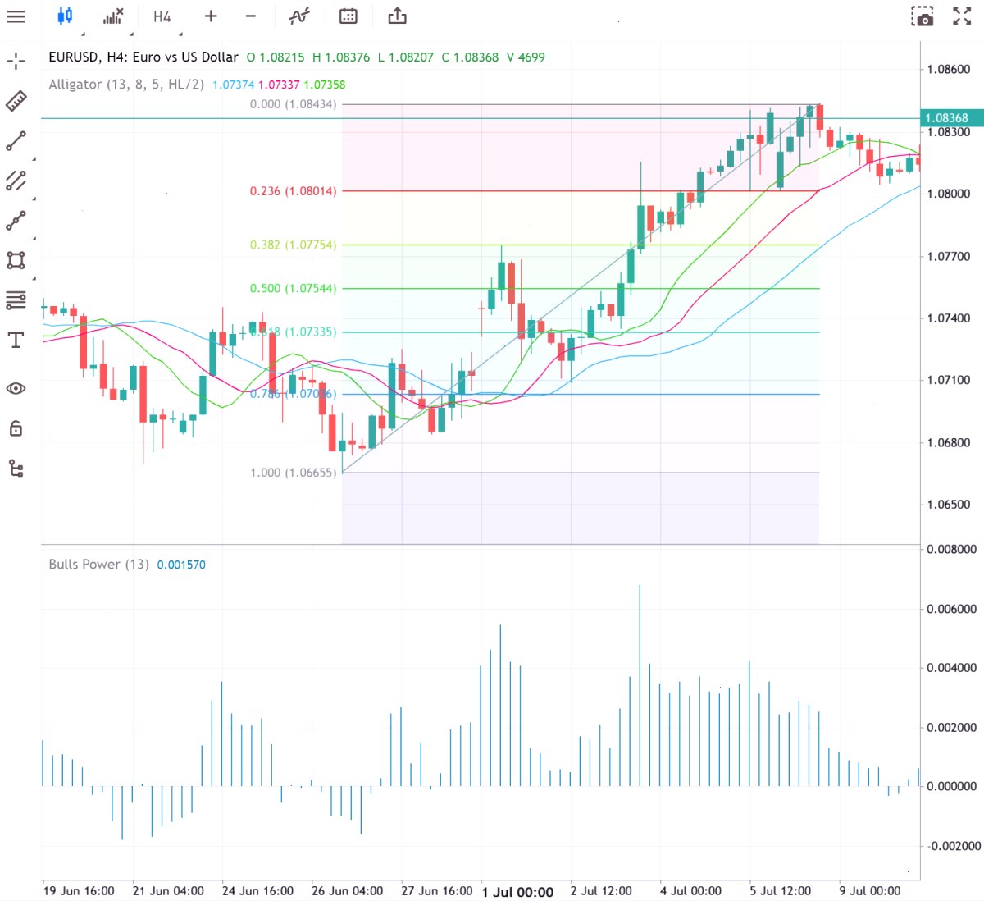Open the H4 timeframe selector
Viewport: 984px width, 901px height.
click(x=162, y=16)
